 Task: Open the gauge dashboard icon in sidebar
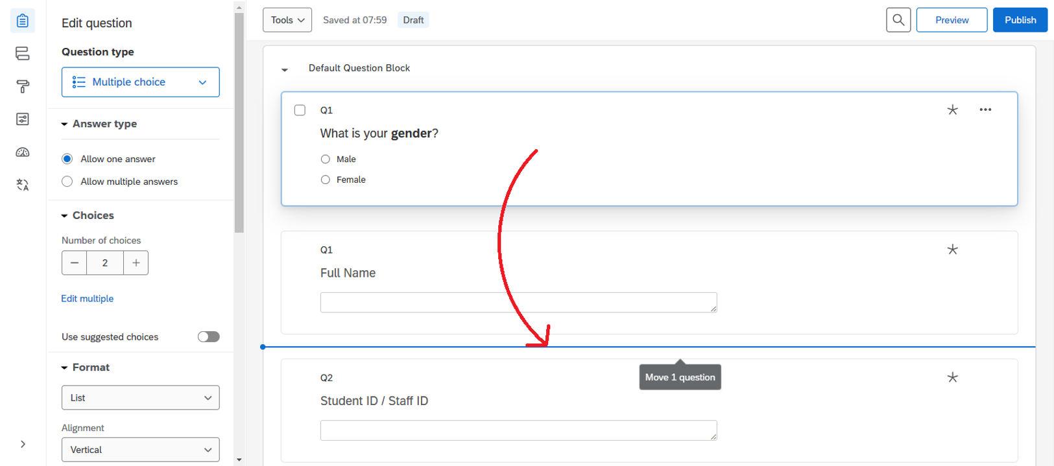tap(23, 152)
